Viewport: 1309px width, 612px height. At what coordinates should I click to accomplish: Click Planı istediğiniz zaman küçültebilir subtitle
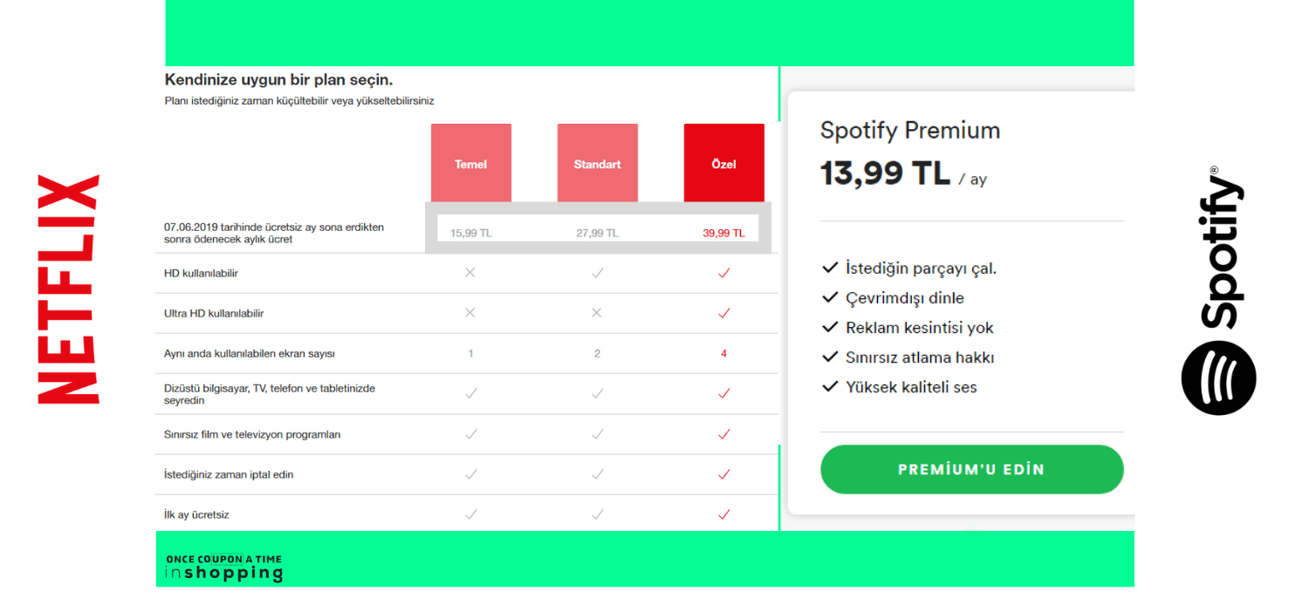299,100
